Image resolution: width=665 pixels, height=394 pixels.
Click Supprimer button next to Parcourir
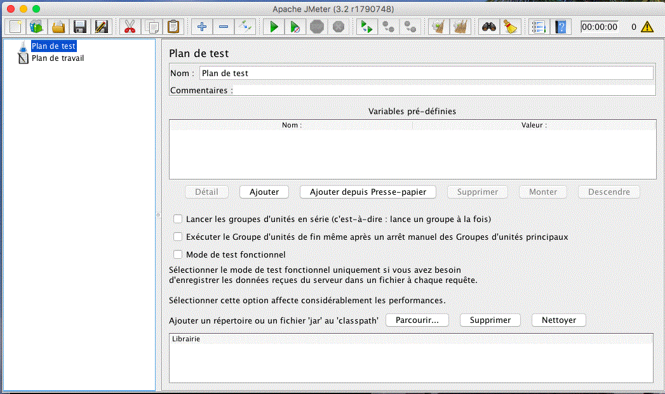pos(490,320)
